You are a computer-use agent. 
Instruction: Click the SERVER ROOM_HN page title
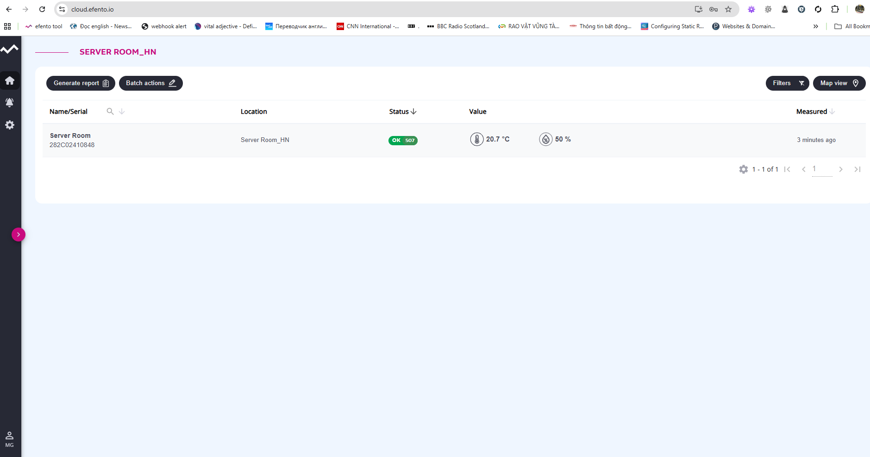pos(118,52)
